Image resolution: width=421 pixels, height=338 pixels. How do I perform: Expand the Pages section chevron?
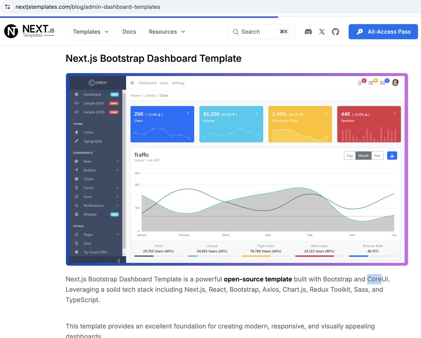click(x=118, y=235)
